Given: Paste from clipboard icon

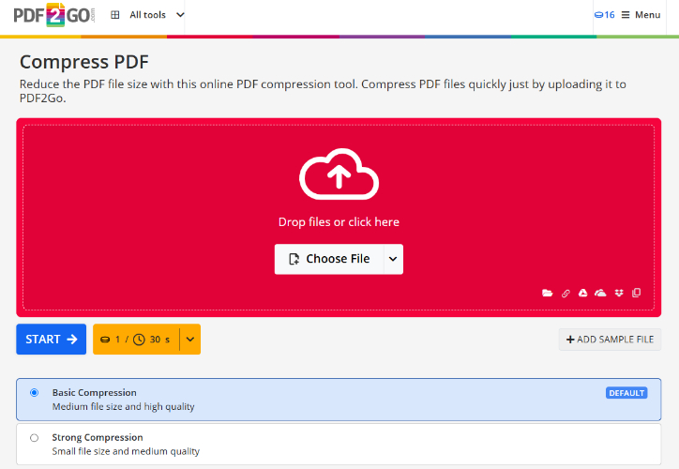Looking at the screenshot, I should (636, 294).
